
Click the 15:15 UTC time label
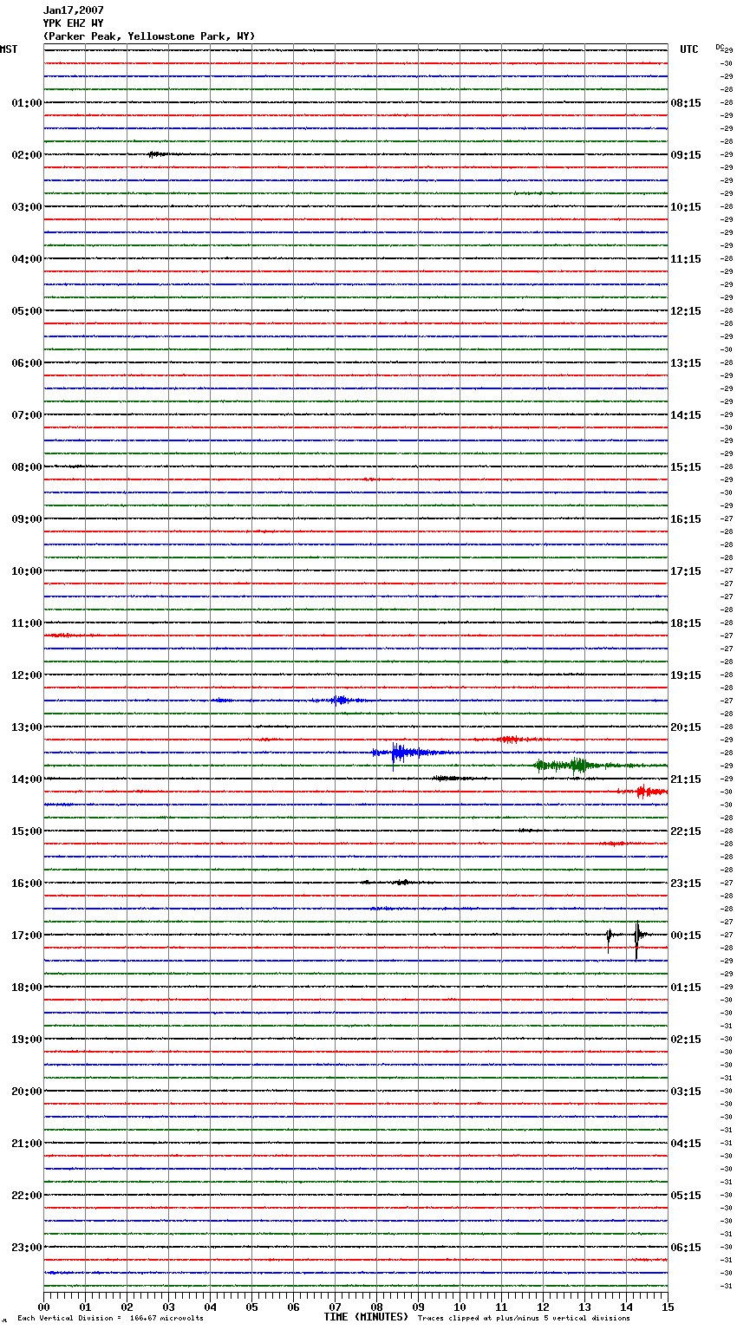coord(686,467)
